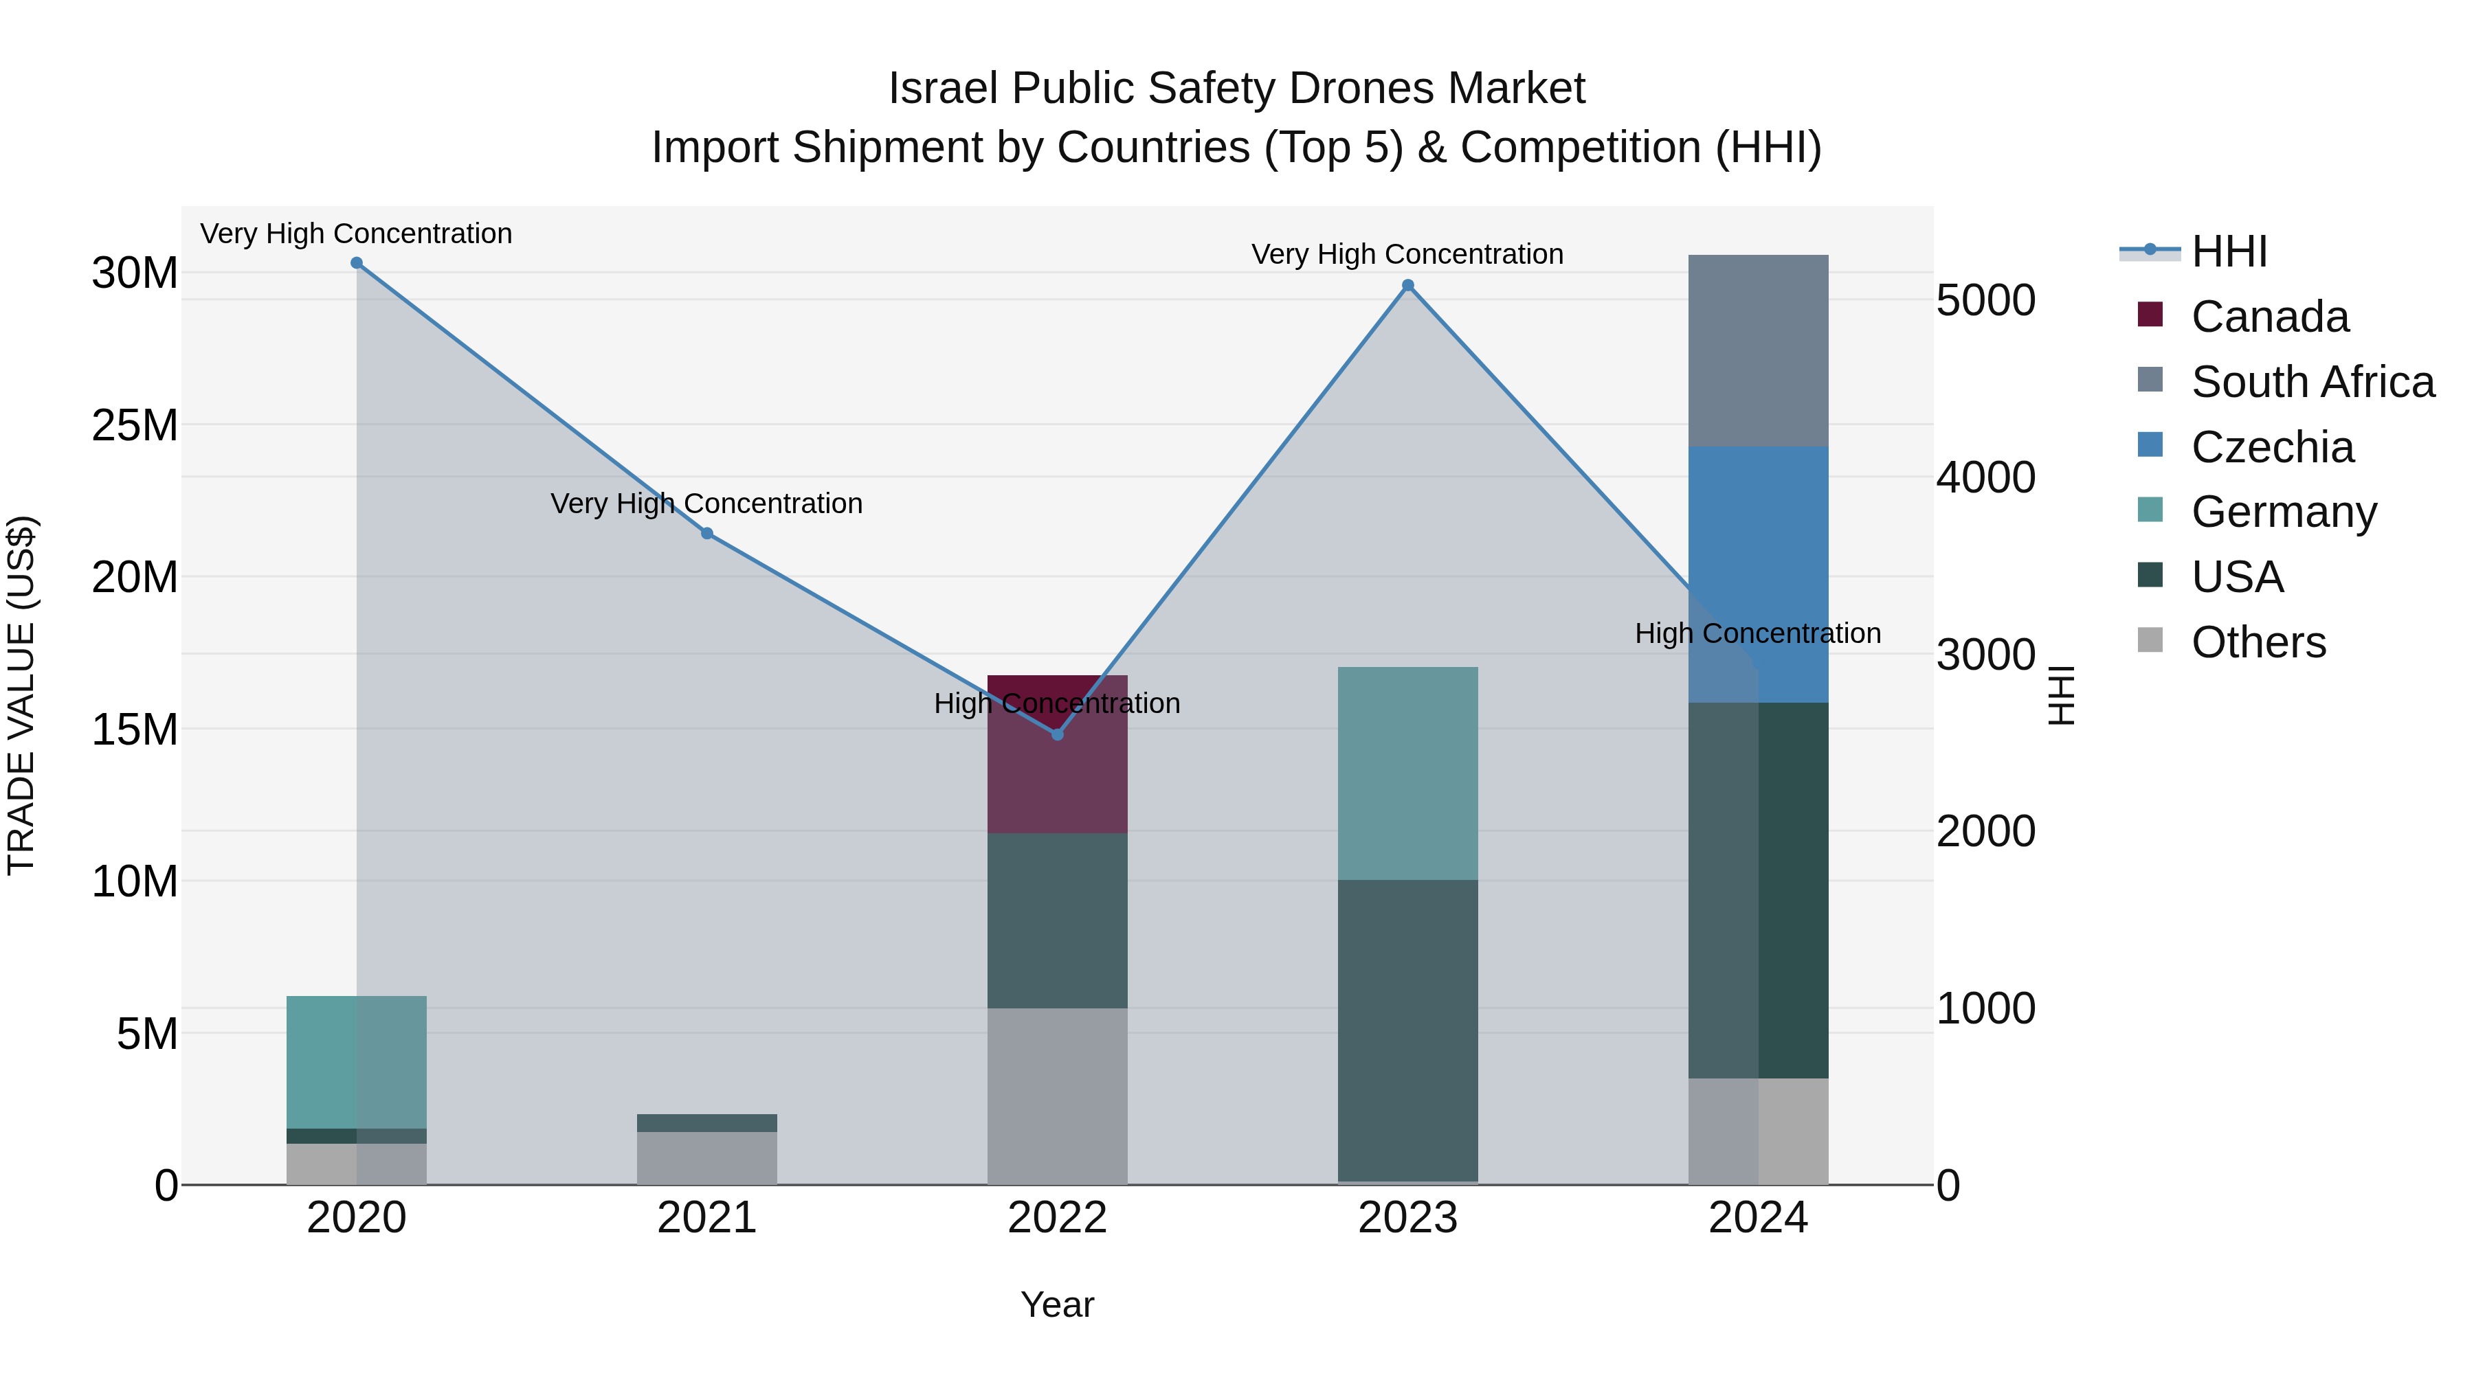Click the rotated HHI right-axis title
The image size is (2474, 1391).
(x=2061, y=695)
